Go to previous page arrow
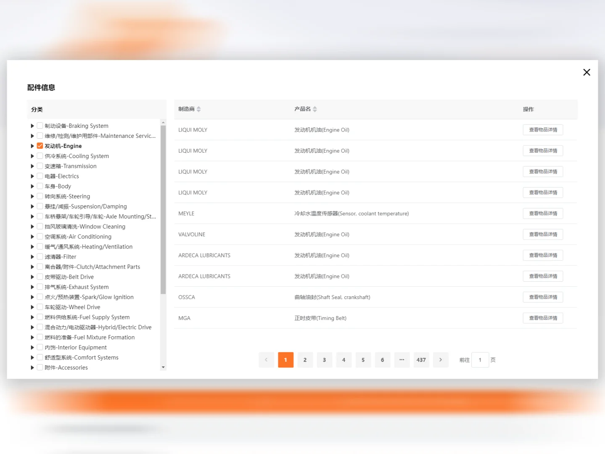 (266, 360)
